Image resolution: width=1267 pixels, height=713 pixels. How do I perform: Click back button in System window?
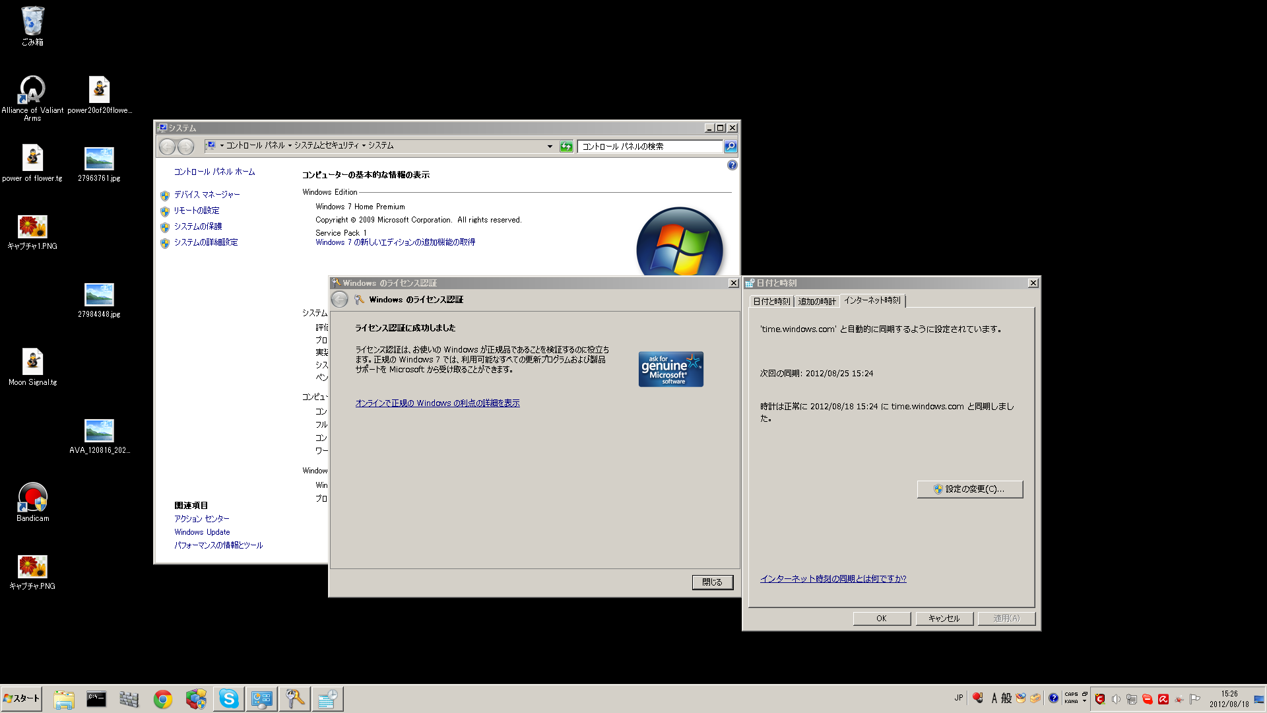(x=168, y=147)
